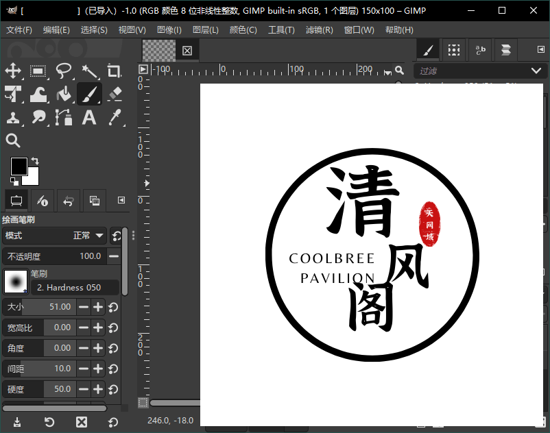The image size is (550, 433).
Task: Click the image thumbnail tab
Action: point(159,51)
